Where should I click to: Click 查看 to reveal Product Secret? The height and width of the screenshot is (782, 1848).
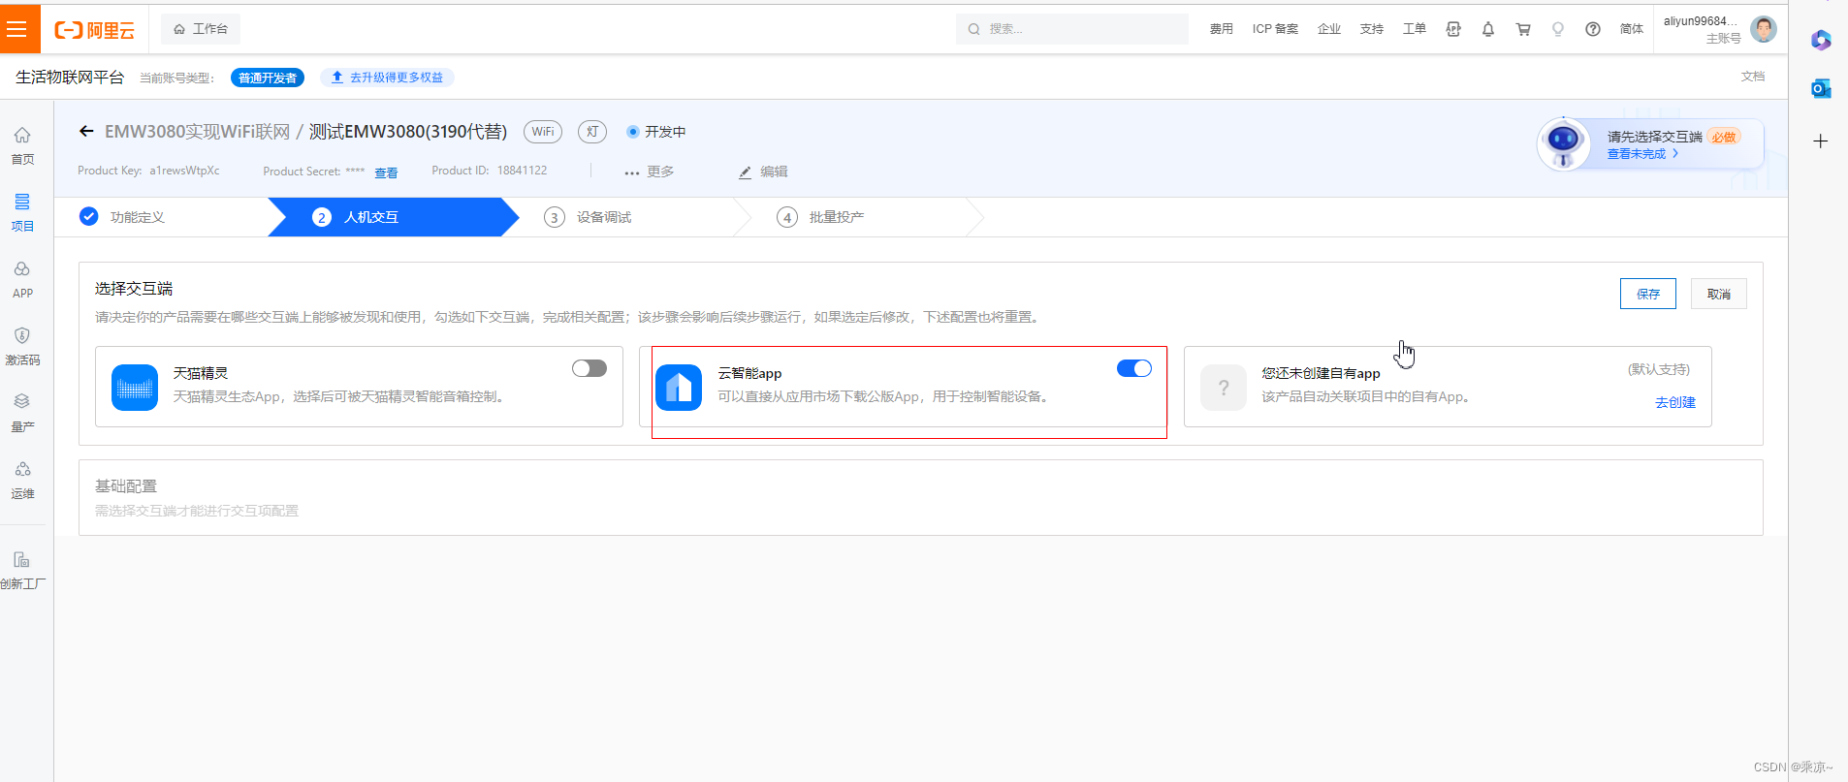(x=386, y=172)
